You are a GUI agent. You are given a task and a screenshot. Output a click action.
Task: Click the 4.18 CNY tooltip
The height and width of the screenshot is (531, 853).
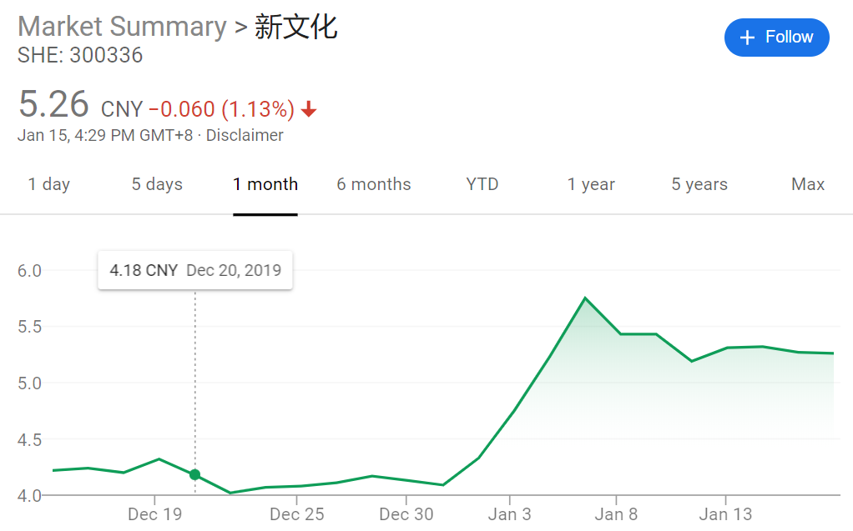[x=195, y=270]
